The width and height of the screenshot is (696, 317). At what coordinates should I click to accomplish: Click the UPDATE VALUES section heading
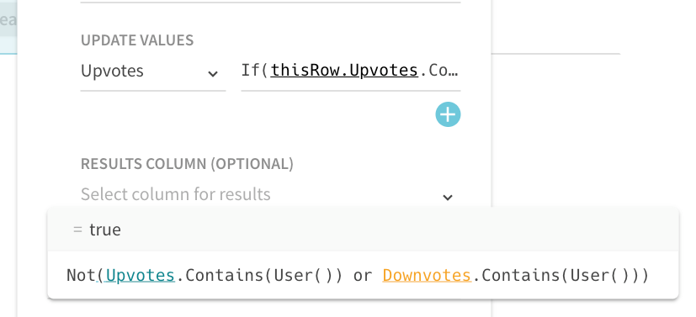point(137,40)
